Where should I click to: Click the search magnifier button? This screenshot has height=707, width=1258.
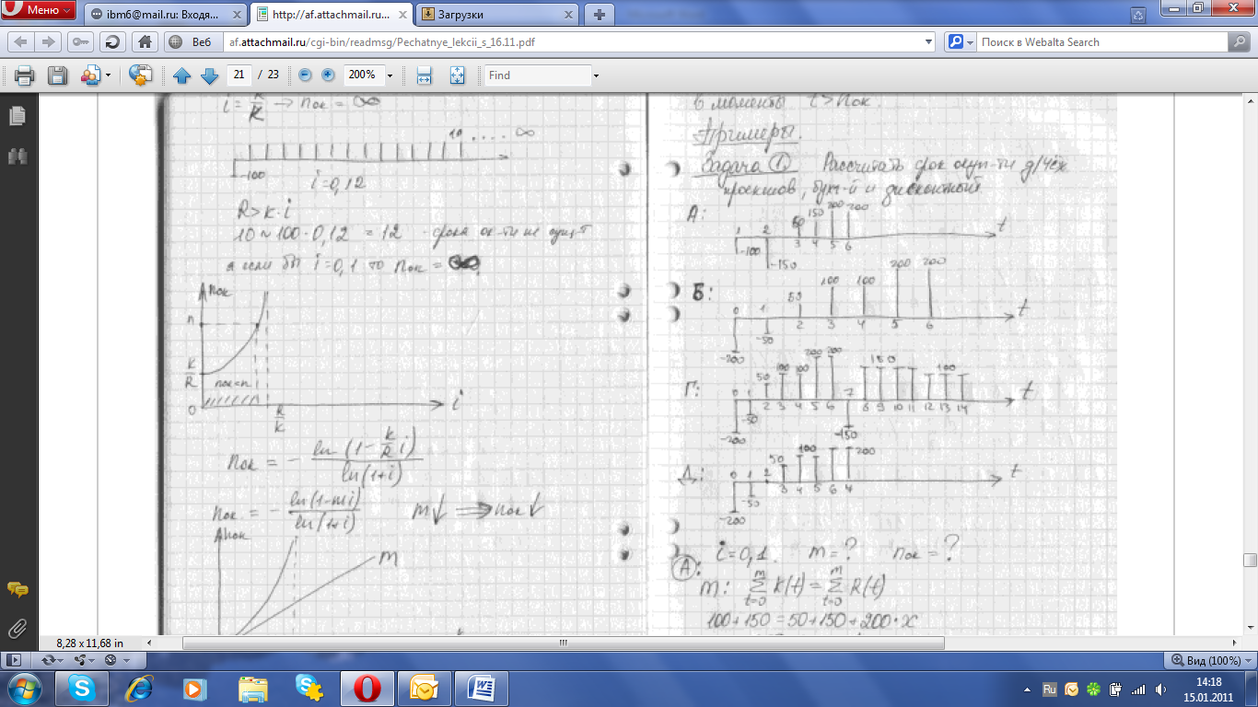1239,42
